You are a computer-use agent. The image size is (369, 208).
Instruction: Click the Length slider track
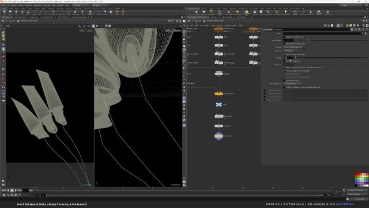click(331, 58)
